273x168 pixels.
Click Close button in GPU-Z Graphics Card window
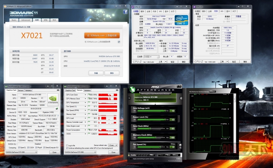pos(54,152)
